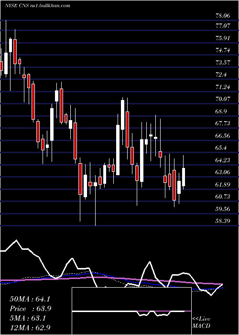
Task: Click the 70.07 price axis label
Action: (223, 99)
